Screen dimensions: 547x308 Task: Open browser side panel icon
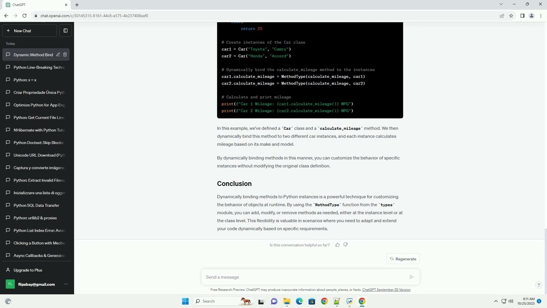click(x=522, y=16)
